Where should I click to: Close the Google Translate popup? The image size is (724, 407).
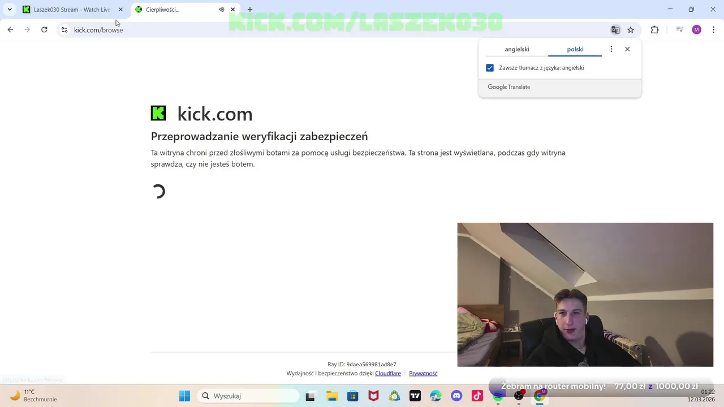tap(627, 49)
